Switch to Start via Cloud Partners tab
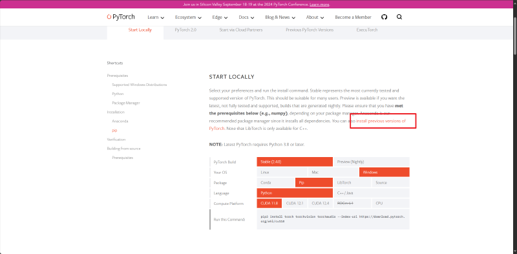 241,30
